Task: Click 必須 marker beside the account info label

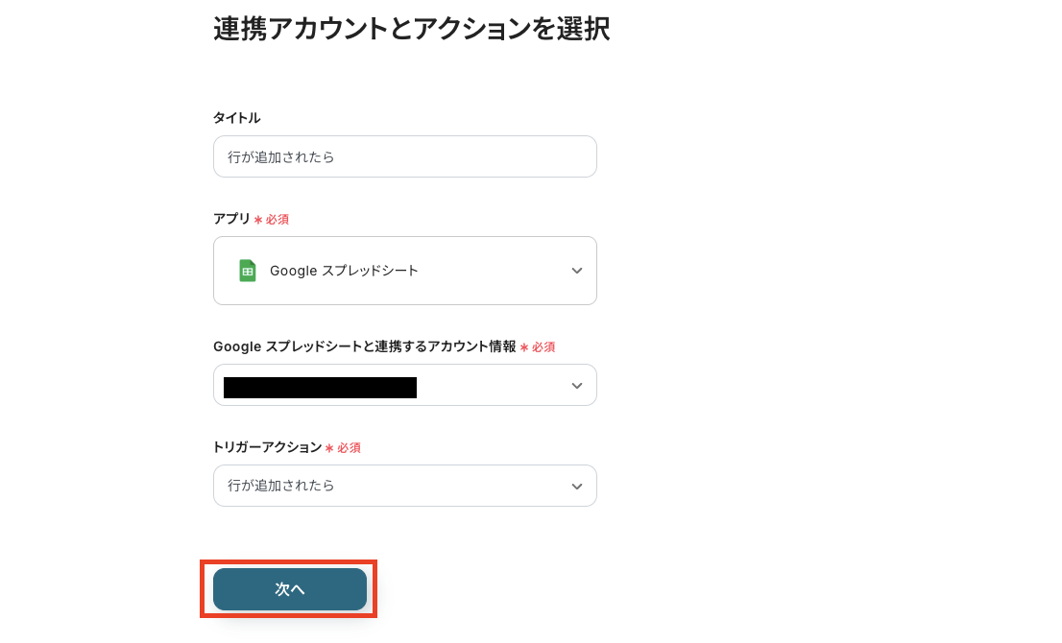Action: point(543,347)
